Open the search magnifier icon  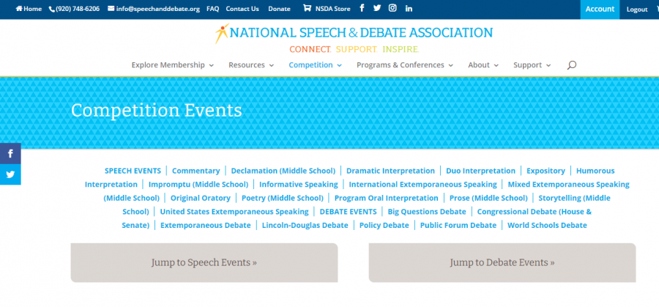(571, 64)
